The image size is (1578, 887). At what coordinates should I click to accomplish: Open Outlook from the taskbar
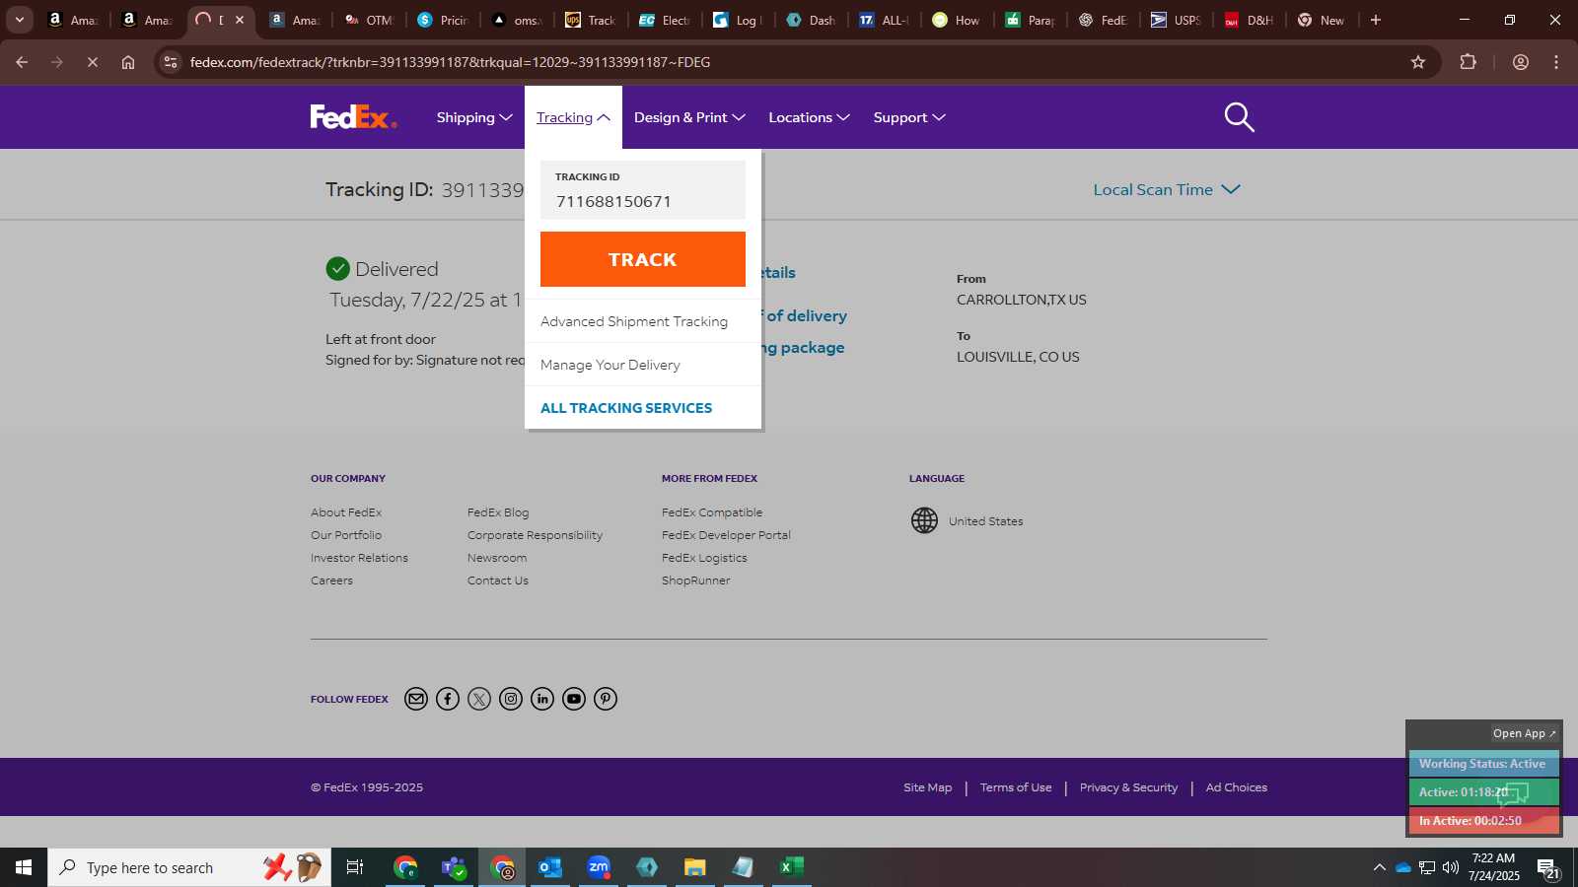pyautogui.click(x=549, y=867)
